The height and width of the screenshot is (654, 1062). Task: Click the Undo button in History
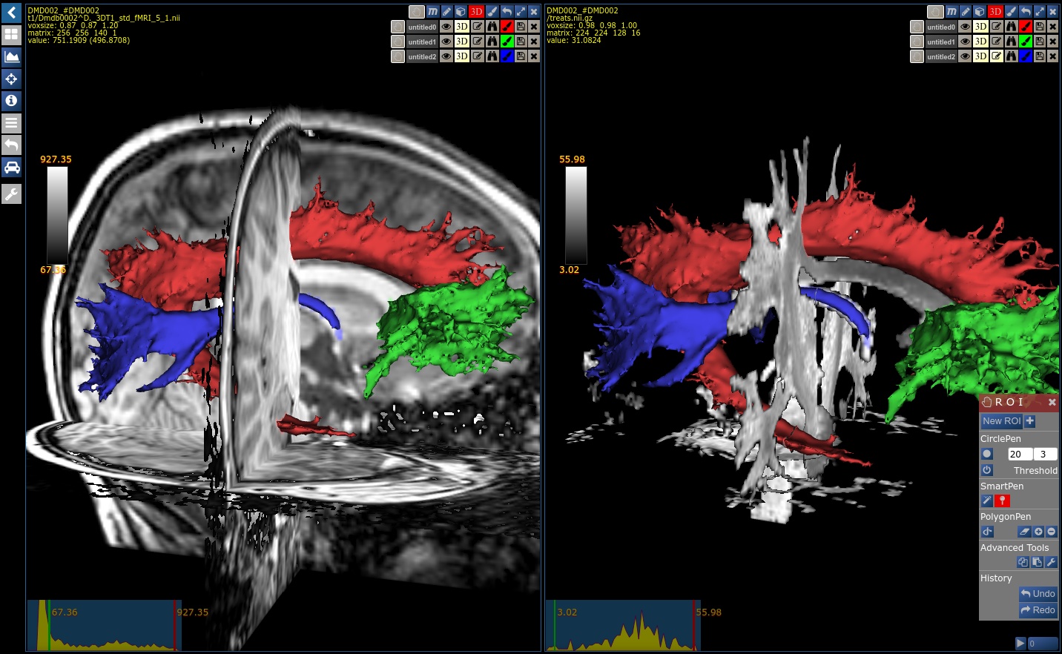(x=1038, y=593)
